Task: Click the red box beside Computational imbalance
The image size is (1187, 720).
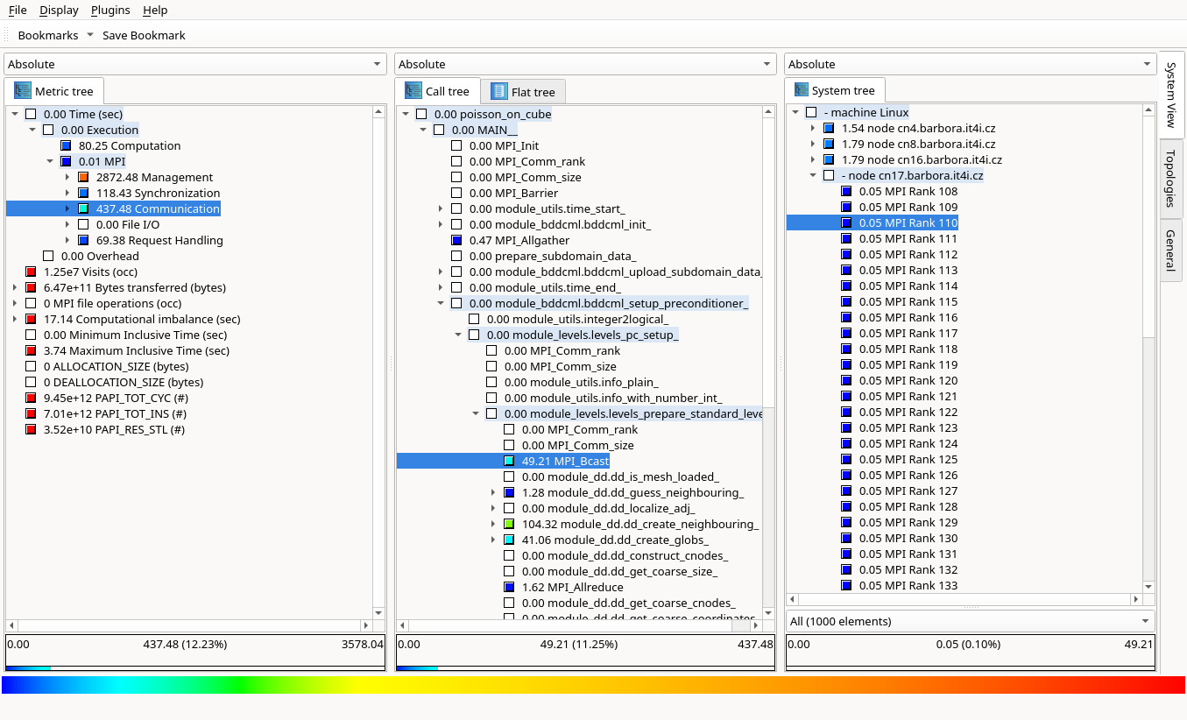Action: pyautogui.click(x=31, y=320)
